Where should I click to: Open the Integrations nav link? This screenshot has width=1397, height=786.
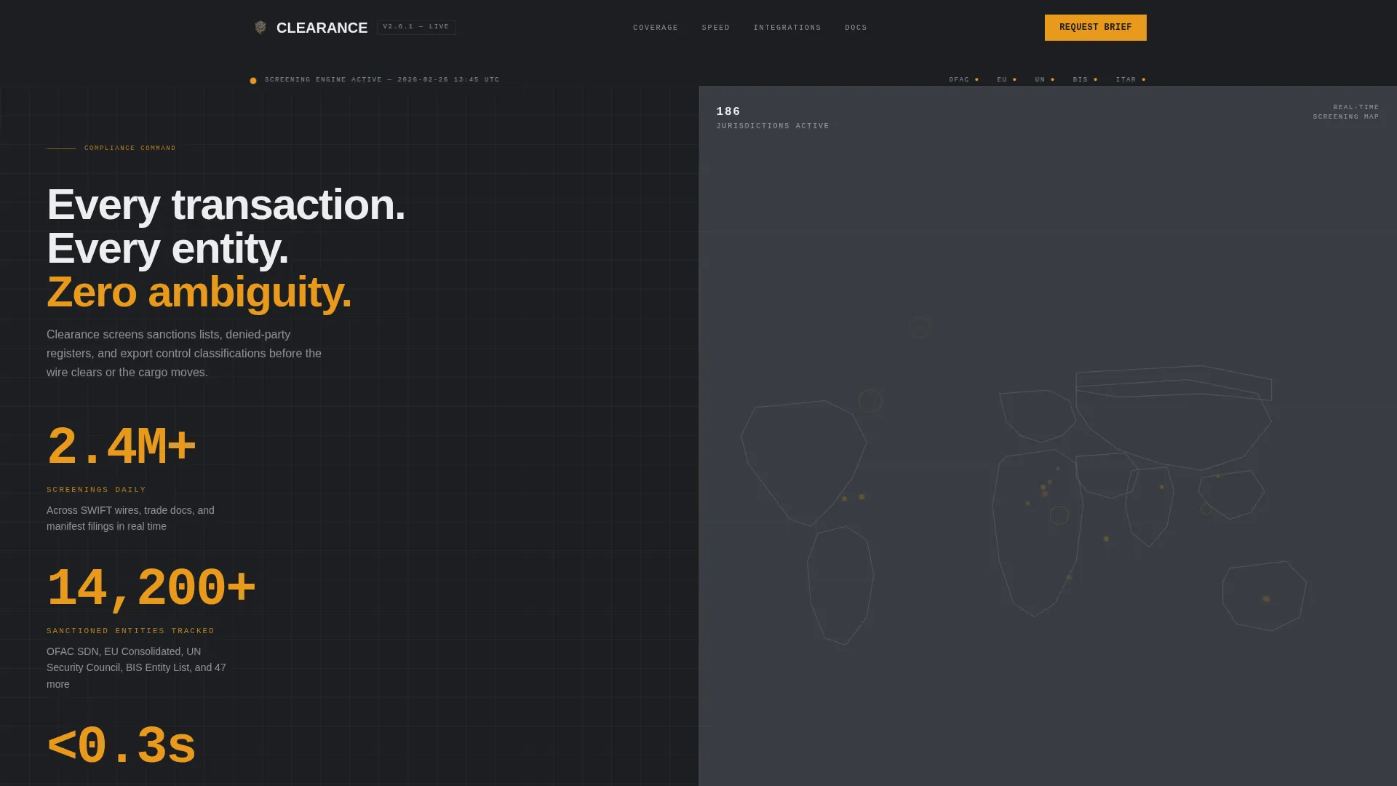click(787, 28)
